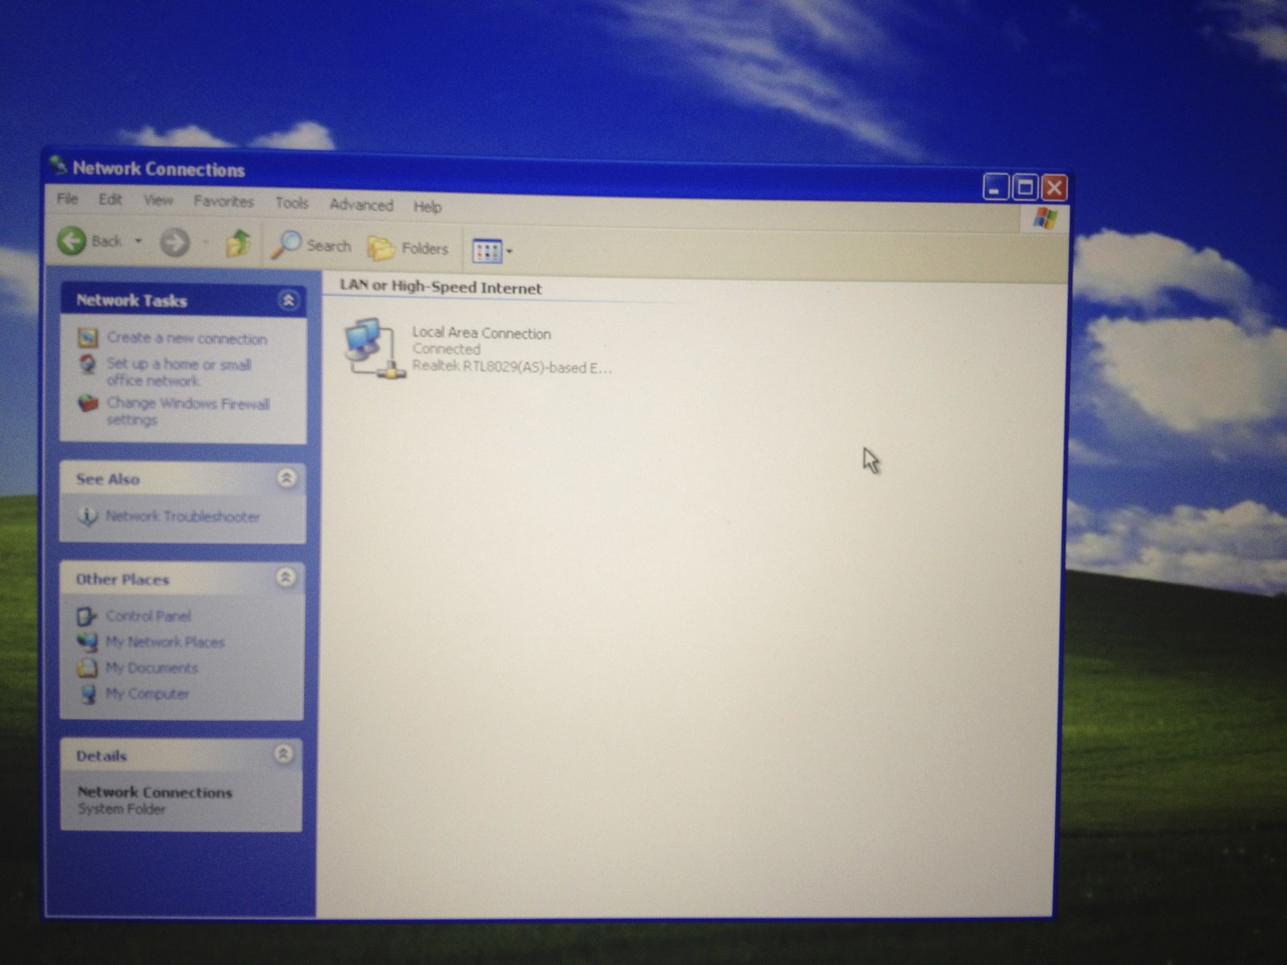This screenshot has height=965, width=1287.
Task: Toggle the Folders pane button
Action: (408, 248)
